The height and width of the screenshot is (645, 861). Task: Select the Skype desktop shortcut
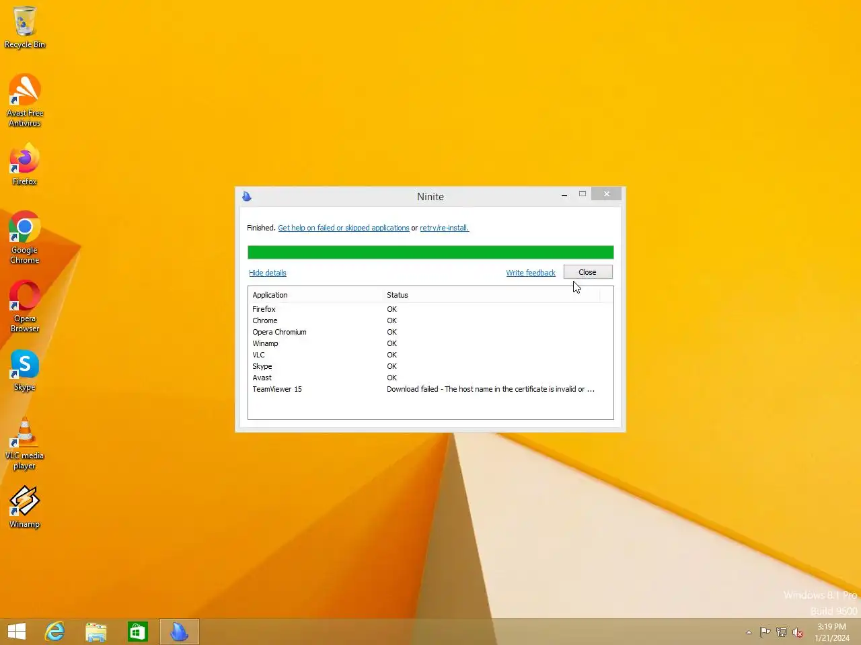point(25,370)
